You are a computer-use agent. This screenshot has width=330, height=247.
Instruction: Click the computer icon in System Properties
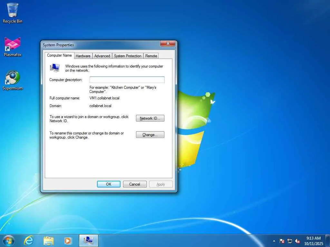(x=55, y=68)
